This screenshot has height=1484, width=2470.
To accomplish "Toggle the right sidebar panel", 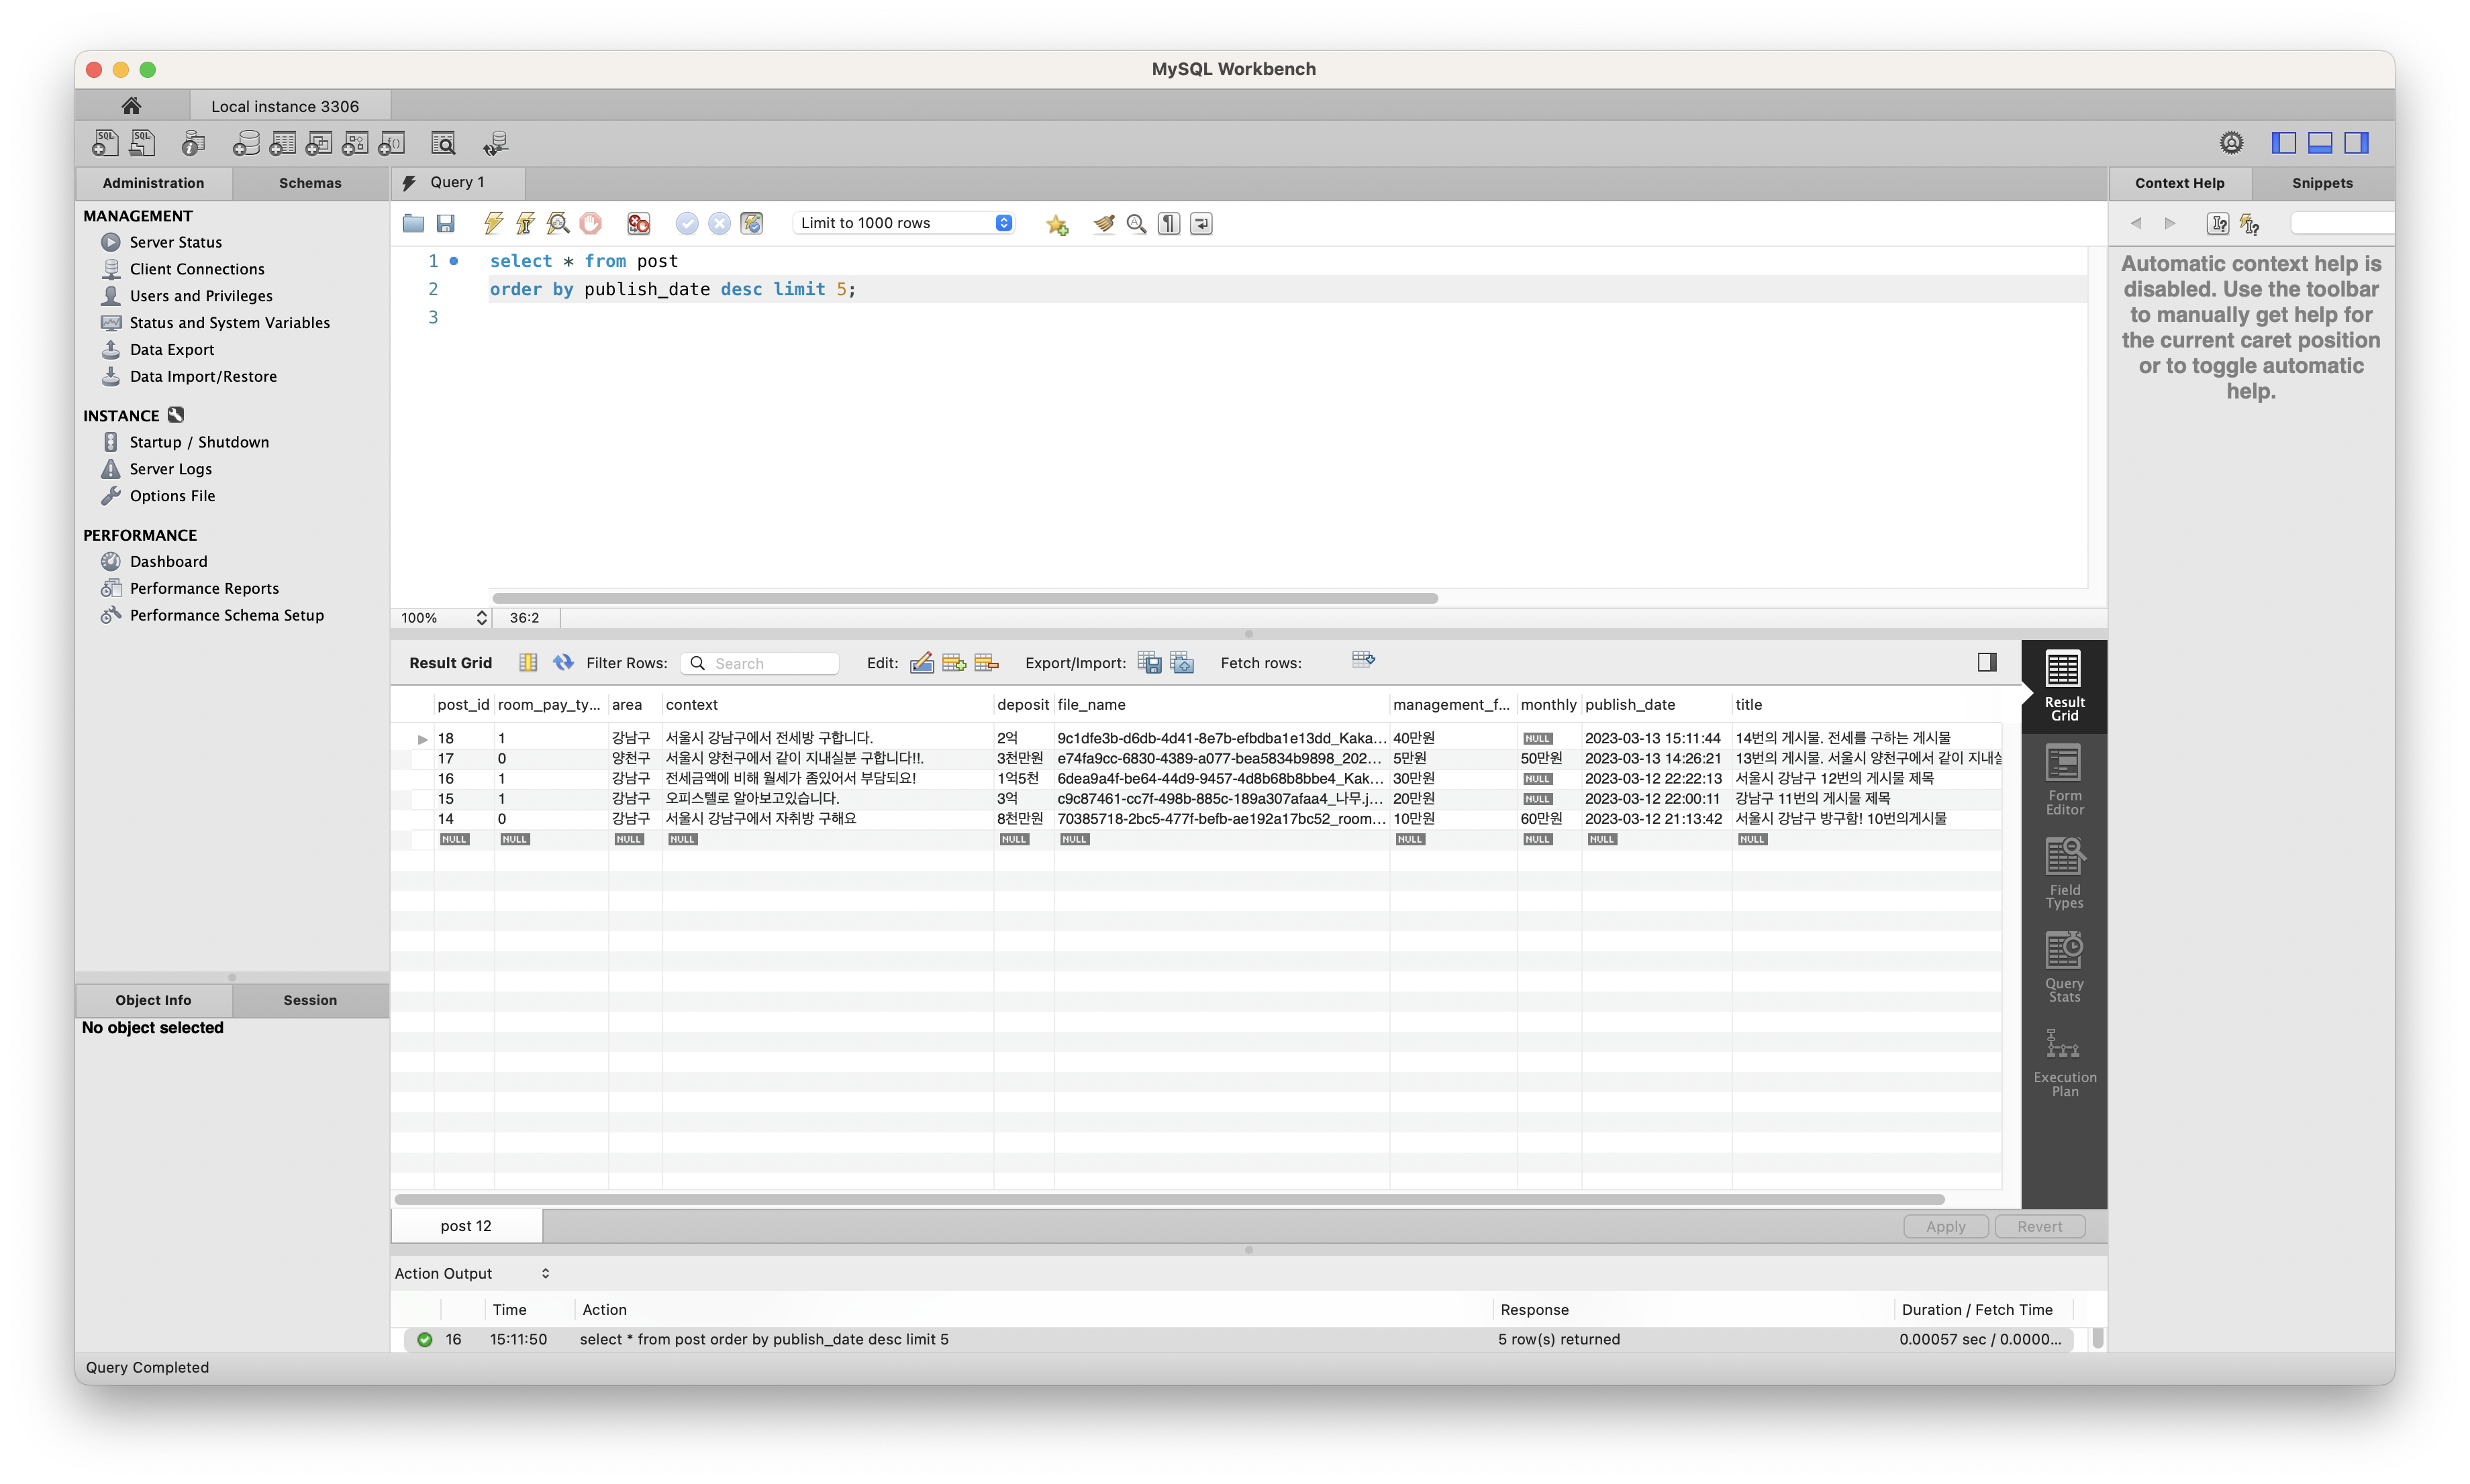I will pyautogui.click(x=2356, y=143).
